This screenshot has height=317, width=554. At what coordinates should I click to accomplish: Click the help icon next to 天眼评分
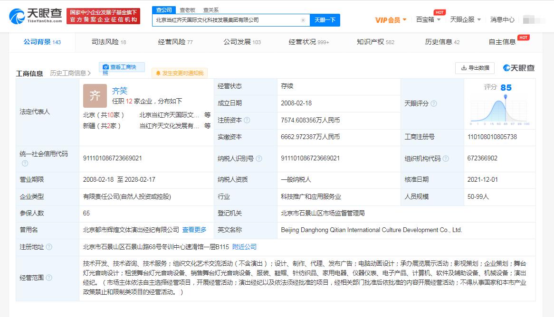click(434, 103)
